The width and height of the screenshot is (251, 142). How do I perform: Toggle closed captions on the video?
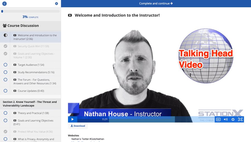pos(218,119)
